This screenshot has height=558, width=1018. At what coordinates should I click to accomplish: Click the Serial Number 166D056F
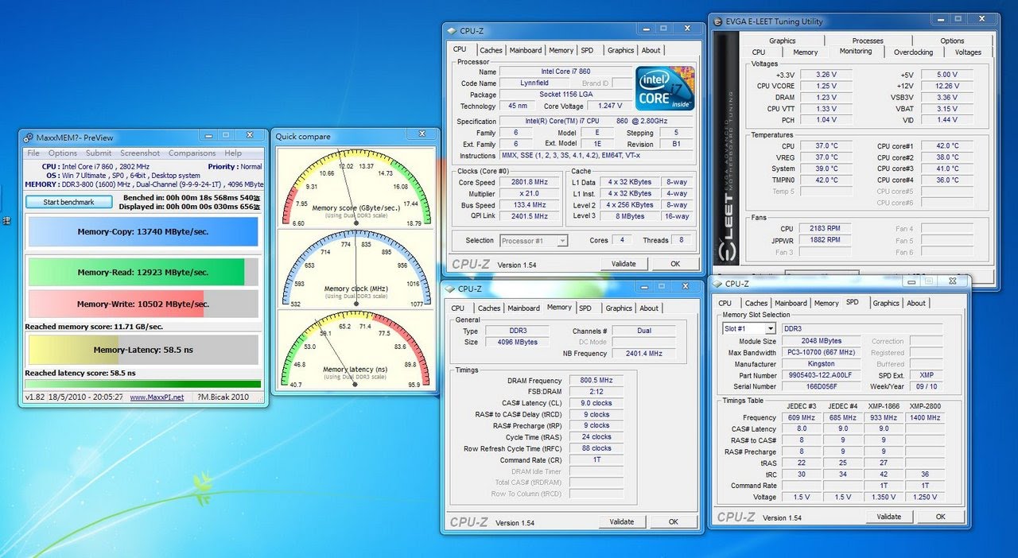point(820,386)
